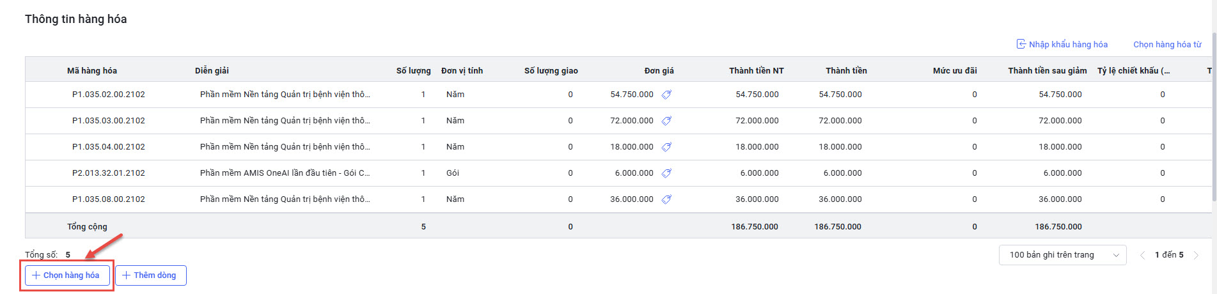The height and width of the screenshot is (294, 1217).
Task: Click the import icon next to Nhập khẩu hàng hóa
Action: click(1021, 44)
